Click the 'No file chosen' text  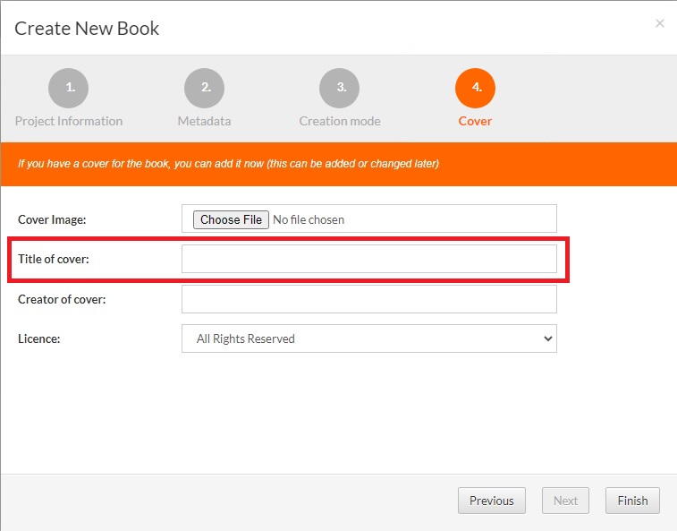point(309,219)
